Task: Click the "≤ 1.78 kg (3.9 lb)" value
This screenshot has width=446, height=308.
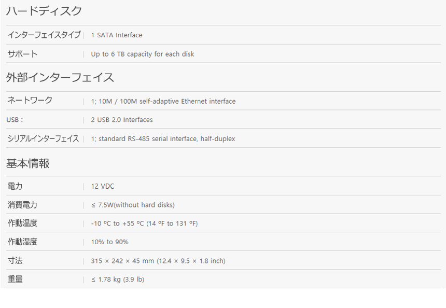Action: (118, 279)
